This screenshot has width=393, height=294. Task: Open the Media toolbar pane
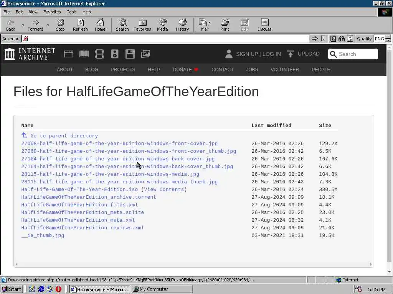click(x=162, y=25)
